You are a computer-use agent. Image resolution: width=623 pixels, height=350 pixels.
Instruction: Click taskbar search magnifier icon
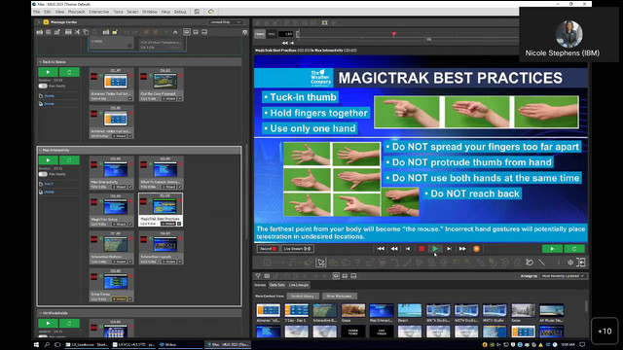pos(47,344)
